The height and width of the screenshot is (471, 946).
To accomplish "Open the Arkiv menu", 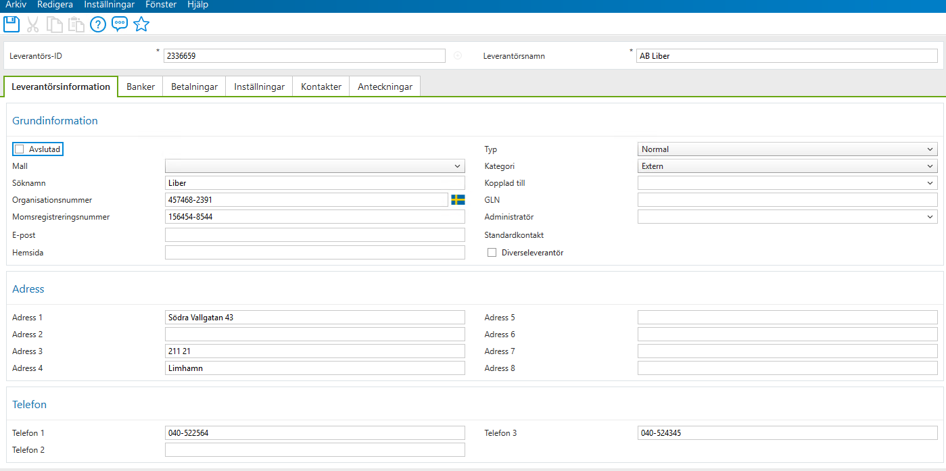I will coord(15,5).
